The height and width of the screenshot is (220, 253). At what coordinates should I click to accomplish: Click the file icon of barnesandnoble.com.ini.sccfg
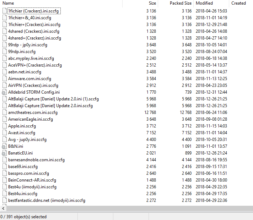point(5,160)
